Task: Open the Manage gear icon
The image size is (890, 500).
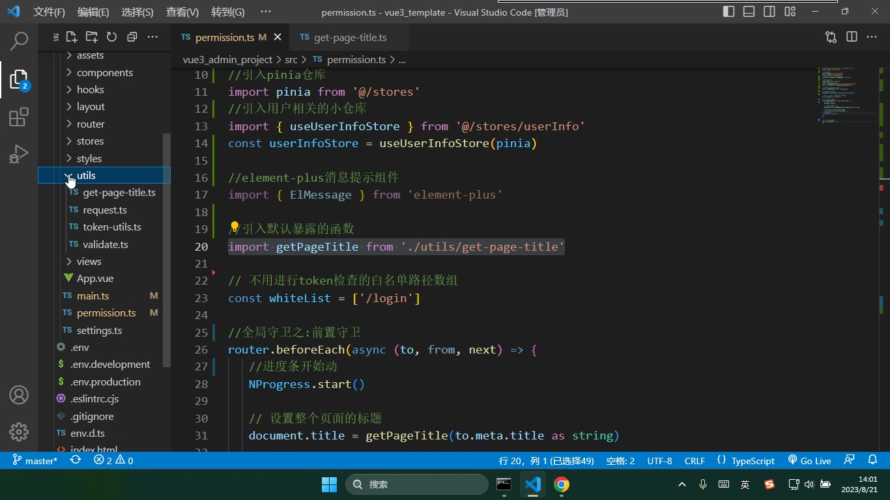Action: (19, 432)
